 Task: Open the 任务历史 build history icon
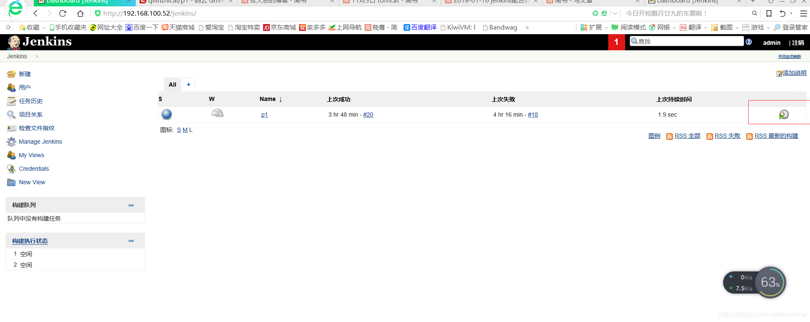click(x=11, y=101)
